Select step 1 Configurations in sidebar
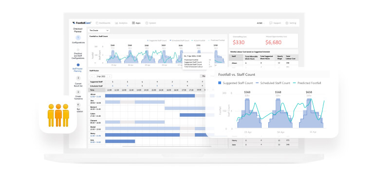Viewport: 374px width, 175px height. [78, 39]
